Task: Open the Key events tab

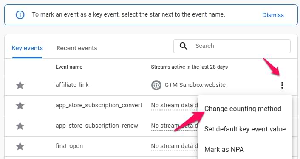Action: click(27, 48)
